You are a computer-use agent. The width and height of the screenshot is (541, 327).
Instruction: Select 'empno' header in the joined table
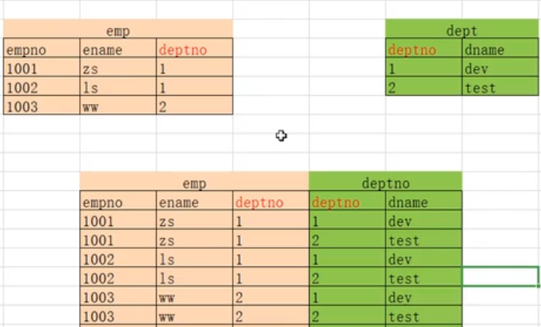[x=118, y=202]
